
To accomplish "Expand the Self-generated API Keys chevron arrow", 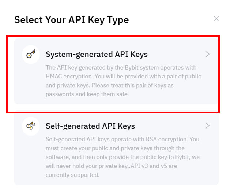I will 208,126.
